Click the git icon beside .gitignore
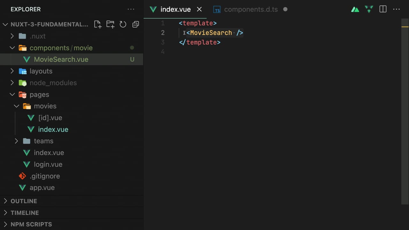 pos(22,176)
